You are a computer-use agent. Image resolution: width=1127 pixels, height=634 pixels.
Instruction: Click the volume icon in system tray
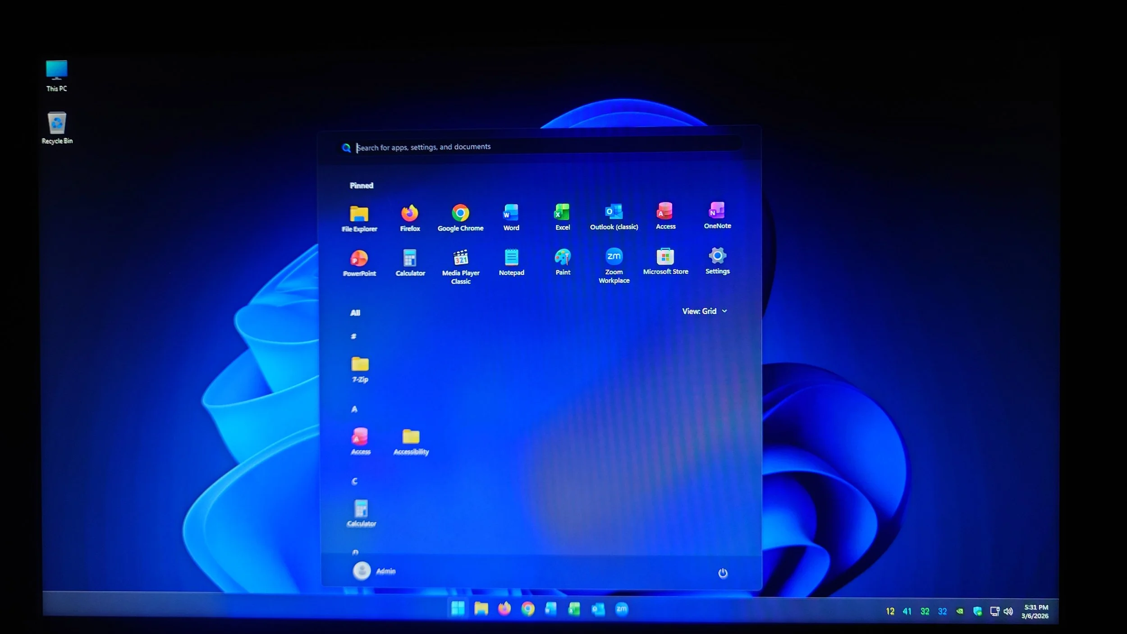(1008, 611)
